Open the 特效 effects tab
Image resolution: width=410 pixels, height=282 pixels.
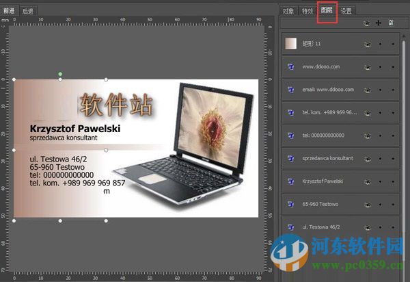pyautogui.click(x=307, y=11)
